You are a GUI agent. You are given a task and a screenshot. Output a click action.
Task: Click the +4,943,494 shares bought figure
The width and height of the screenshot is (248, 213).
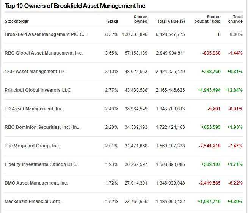pyautogui.click(x=209, y=90)
